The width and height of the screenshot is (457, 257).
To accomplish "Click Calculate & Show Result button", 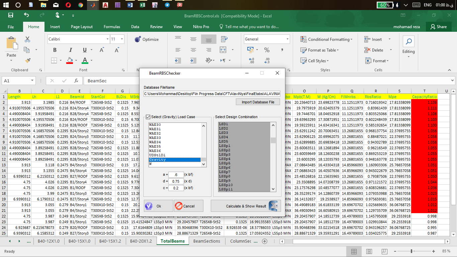I will [x=246, y=206].
